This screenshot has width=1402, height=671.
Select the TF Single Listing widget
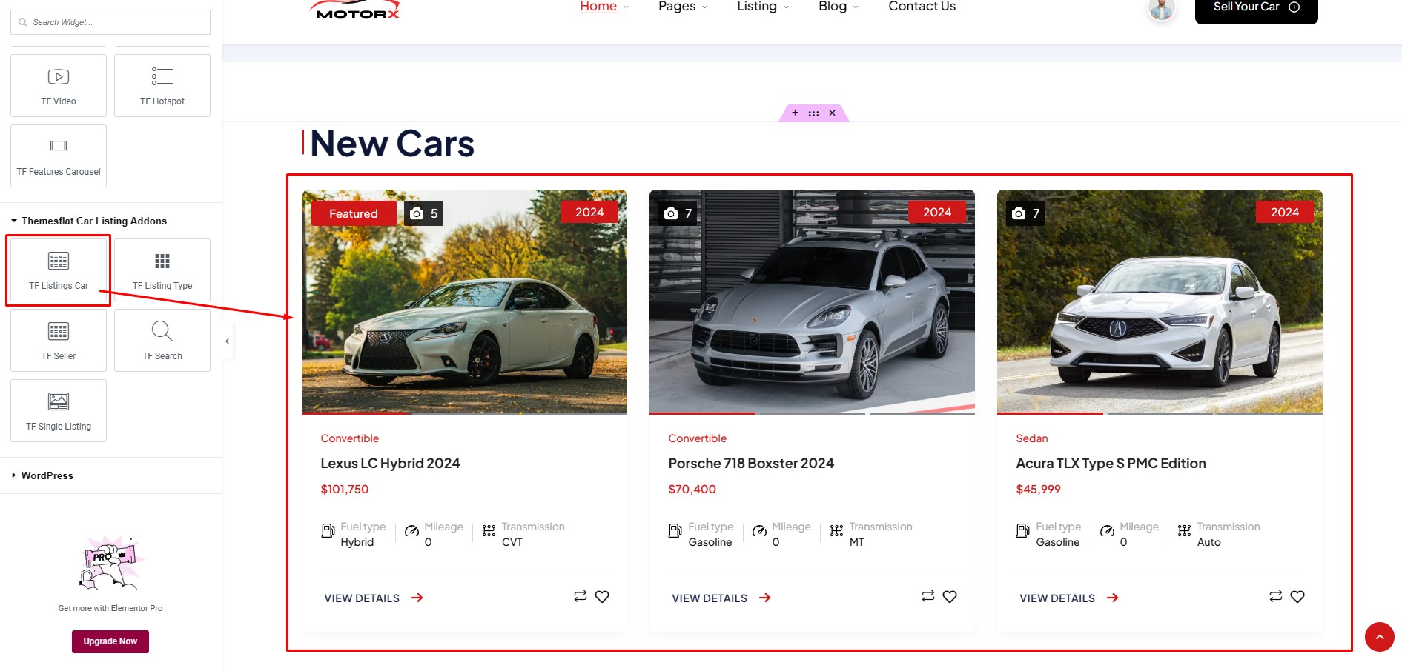click(x=59, y=410)
